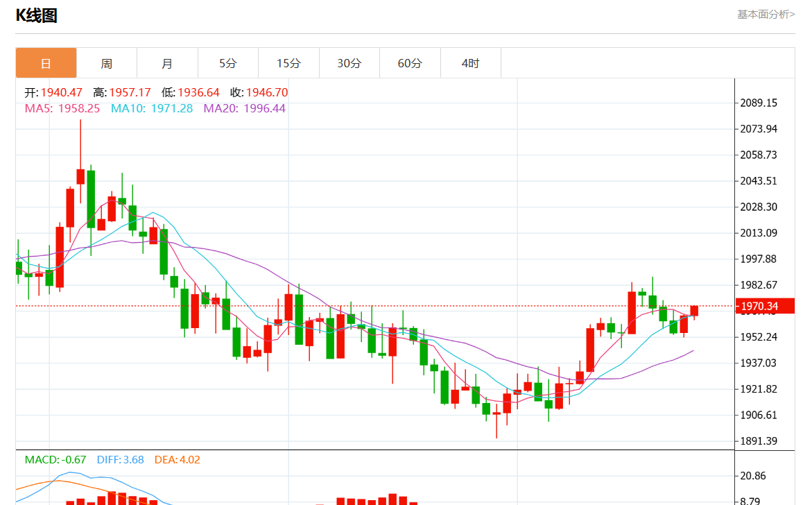This screenshot has height=505, width=812.
Task: Click the red 1970.34 current price tag
Action: point(765,306)
